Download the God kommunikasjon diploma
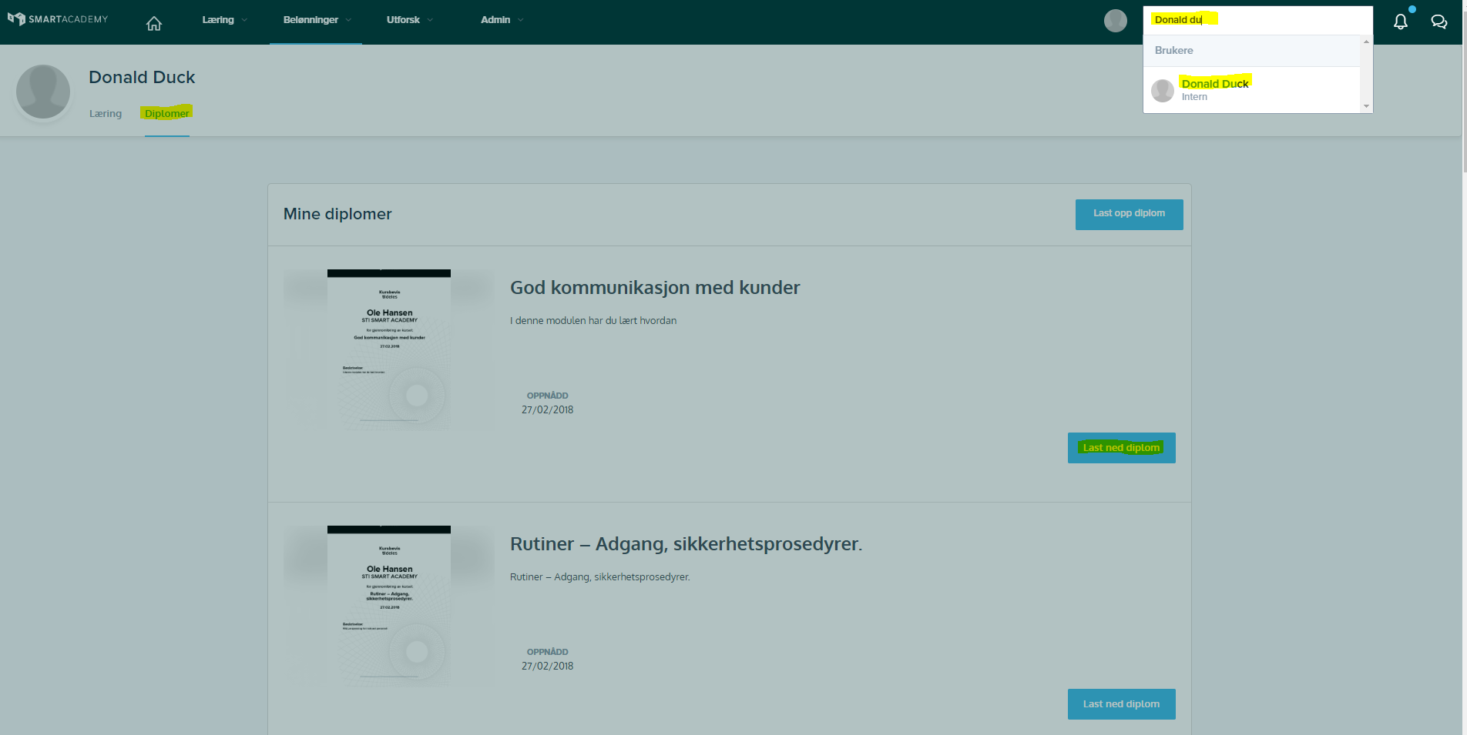Viewport: 1467px width, 735px height. coord(1121,448)
